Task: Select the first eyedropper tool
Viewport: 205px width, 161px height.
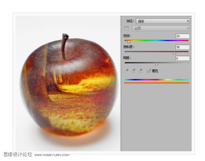Action: tap(127, 71)
